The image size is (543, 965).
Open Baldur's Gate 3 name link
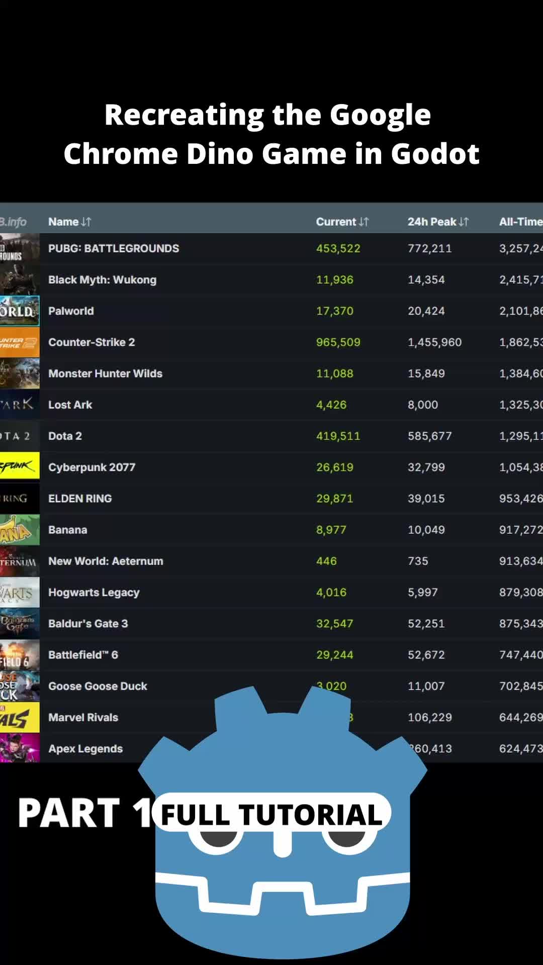(88, 623)
